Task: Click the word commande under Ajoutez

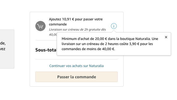Action: pyautogui.click(x=58, y=24)
